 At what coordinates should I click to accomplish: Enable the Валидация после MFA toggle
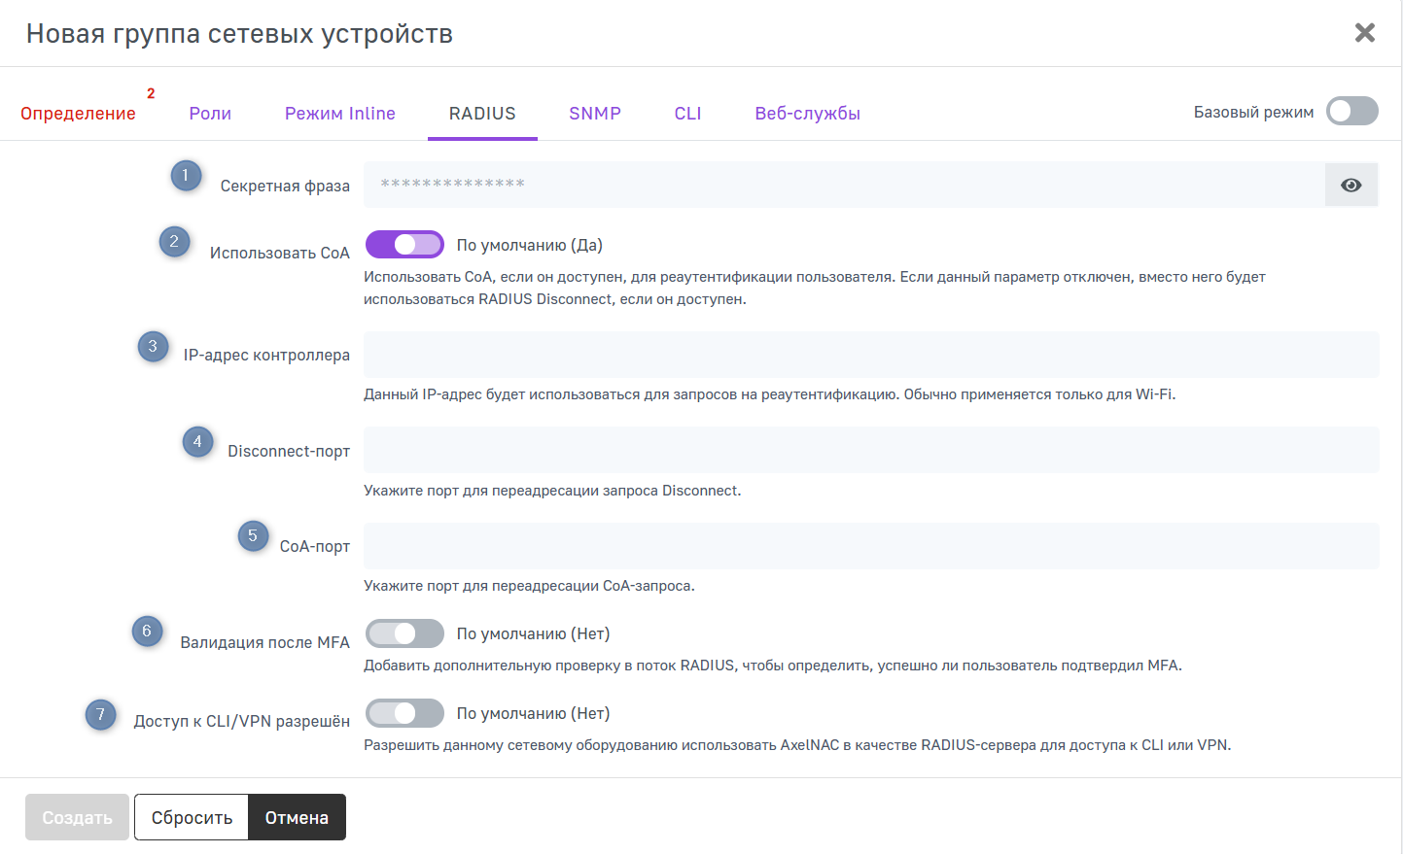click(404, 633)
